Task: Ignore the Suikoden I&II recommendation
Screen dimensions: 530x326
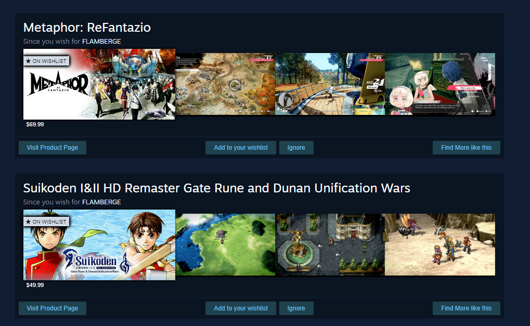Action: tap(296, 308)
